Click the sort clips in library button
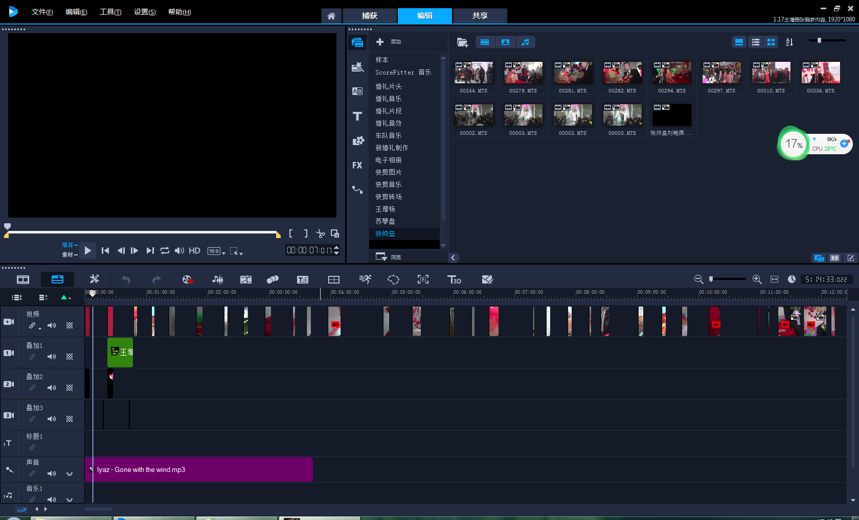The image size is (859, 520). [789, 42]
